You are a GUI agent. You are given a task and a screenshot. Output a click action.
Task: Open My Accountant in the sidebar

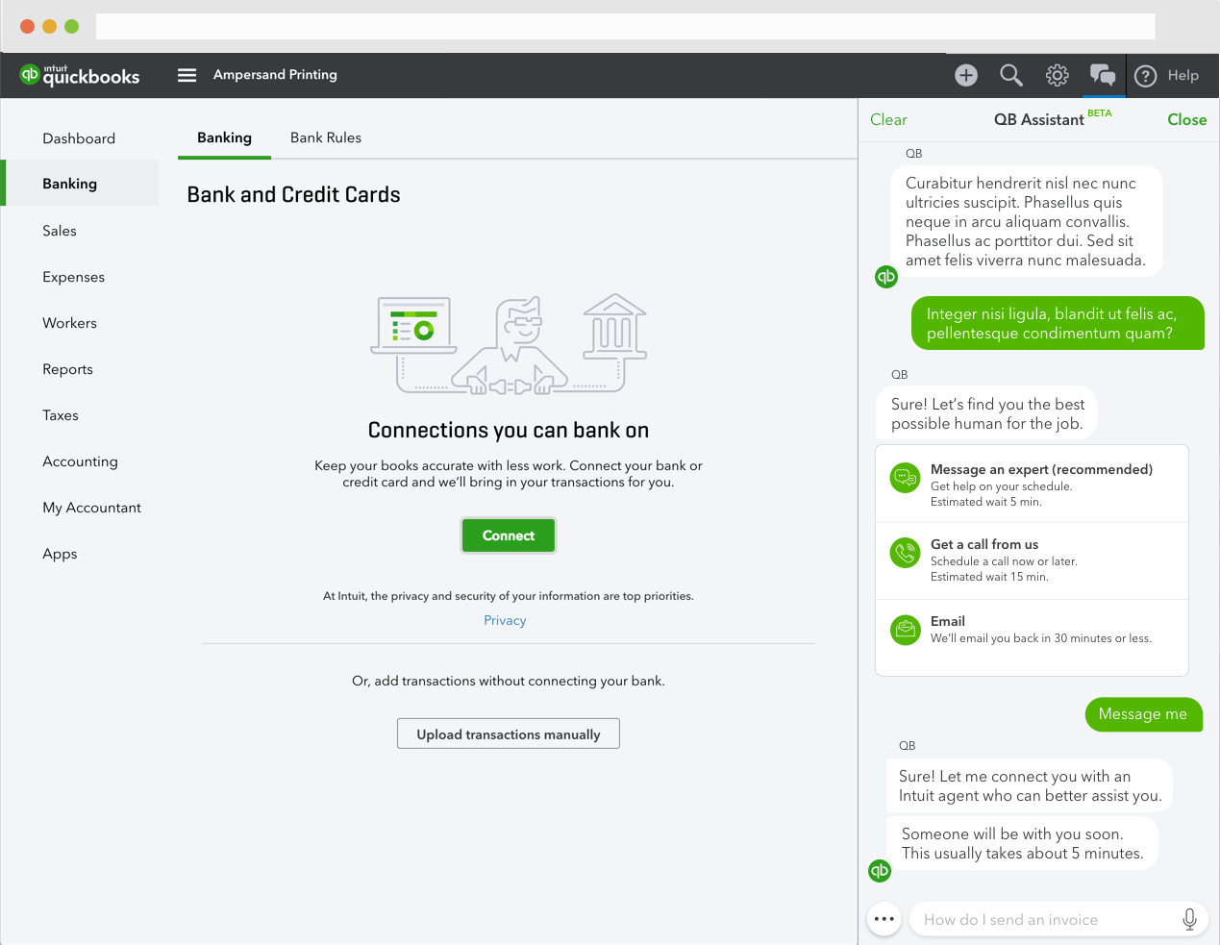coord(92,508)
